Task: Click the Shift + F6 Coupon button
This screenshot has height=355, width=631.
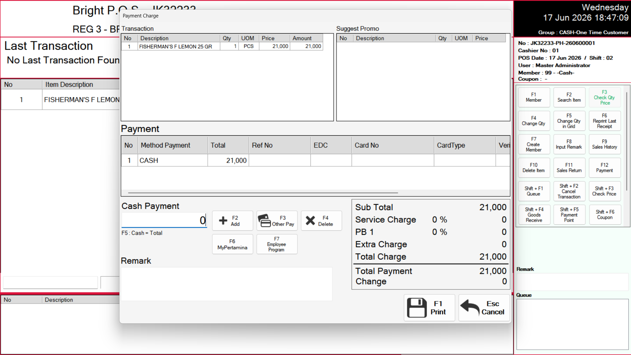Action: click(x=604, y=215)
